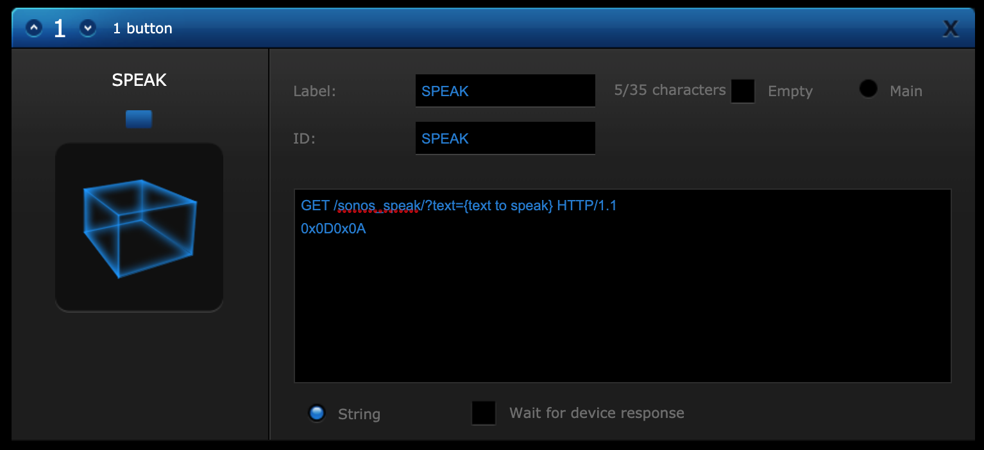Click the up arrow in header
The height and width of the screenshot is (450, 984).
[34, 28]
